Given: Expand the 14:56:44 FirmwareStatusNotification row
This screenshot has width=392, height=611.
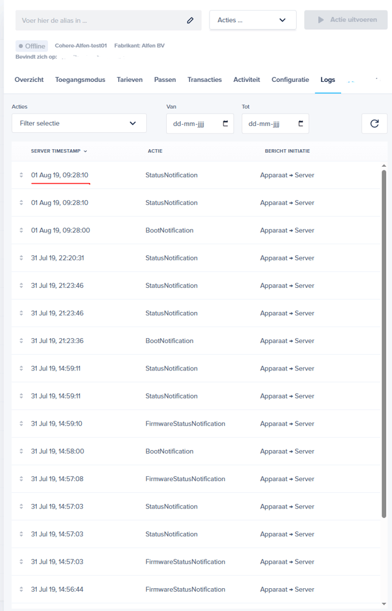Looking at the screenshot, I should [22, 589].
